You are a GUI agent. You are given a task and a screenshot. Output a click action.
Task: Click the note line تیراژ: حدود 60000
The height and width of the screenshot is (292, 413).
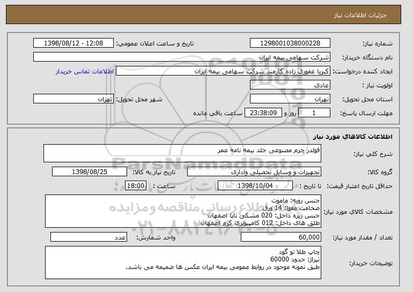[x=295, y=259]
